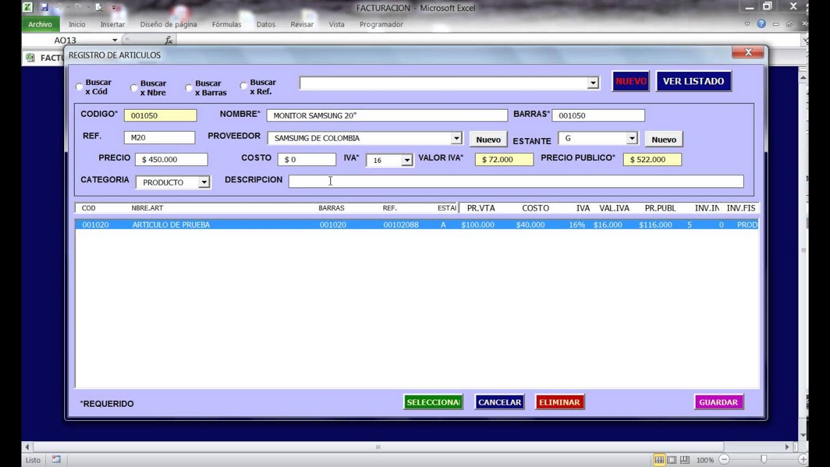Select the Buscar x Barras radio button
Screen dimensions: 830x467
[x=189, y=87]
